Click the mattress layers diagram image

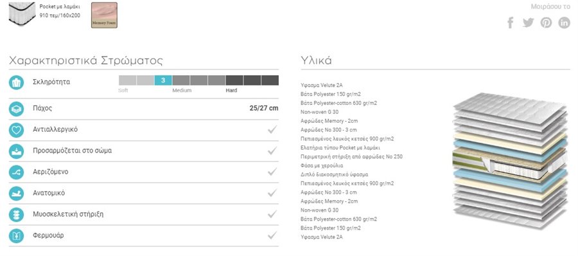click(510, 160)
